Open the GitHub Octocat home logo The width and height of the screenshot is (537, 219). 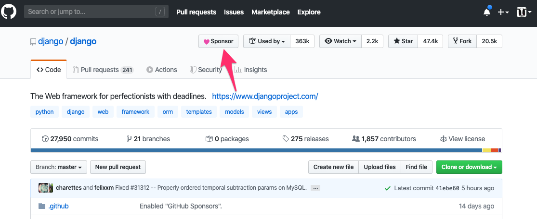9,12
